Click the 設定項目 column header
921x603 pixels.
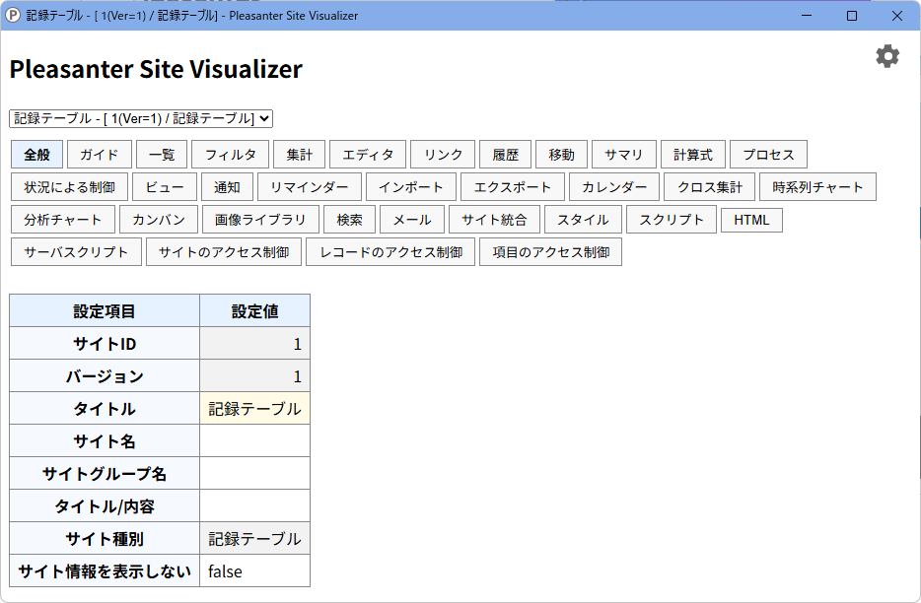105,310
